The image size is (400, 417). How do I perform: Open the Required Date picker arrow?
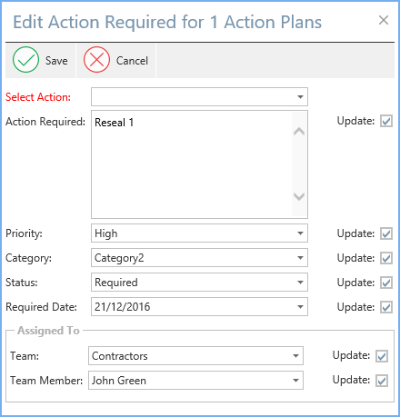pyautogui.click(x=300, y=307)
